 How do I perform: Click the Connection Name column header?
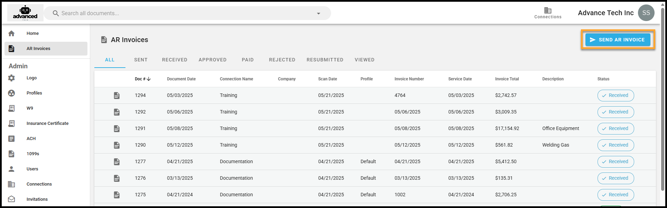[236, 79]
